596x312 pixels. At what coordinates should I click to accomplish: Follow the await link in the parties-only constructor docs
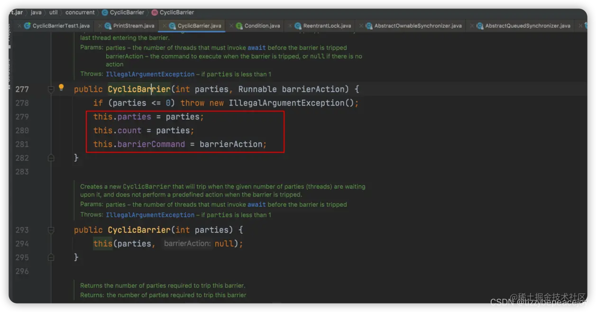[257, 205]
